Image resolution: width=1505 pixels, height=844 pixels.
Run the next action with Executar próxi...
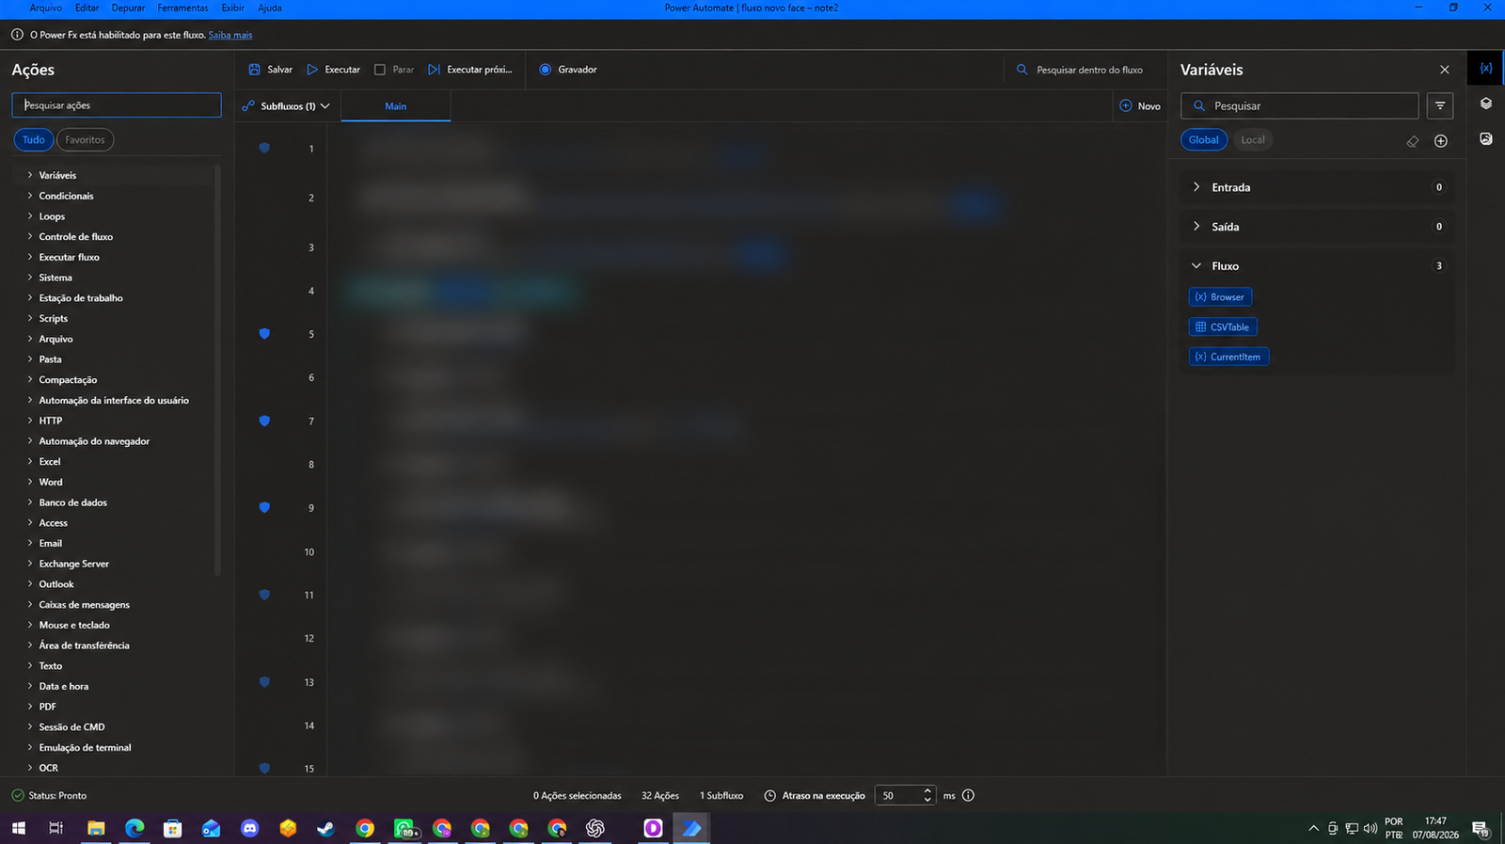[x=469, y=70]
